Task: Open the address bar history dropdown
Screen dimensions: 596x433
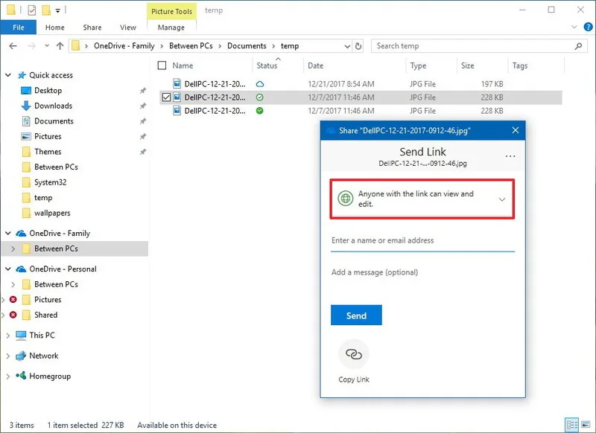Action: click(x=347, y=46)
